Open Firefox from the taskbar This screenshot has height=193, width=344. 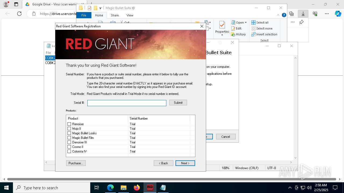tap(137, 188)
